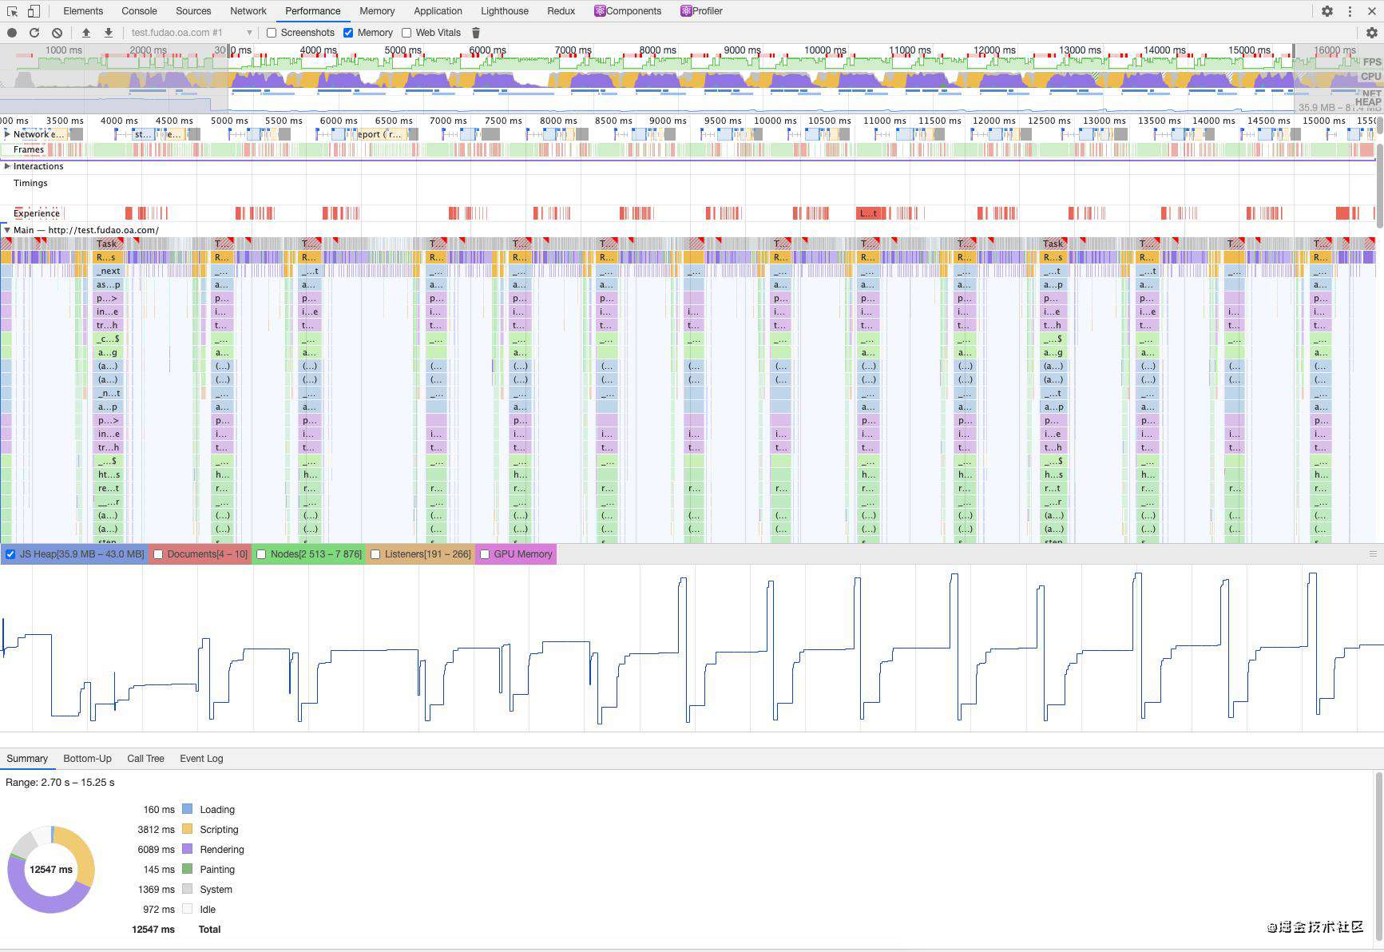Screen dimensions: 1384x952
Task: Click the 3812 ms Scripting value
Action: tap(157, 829)
